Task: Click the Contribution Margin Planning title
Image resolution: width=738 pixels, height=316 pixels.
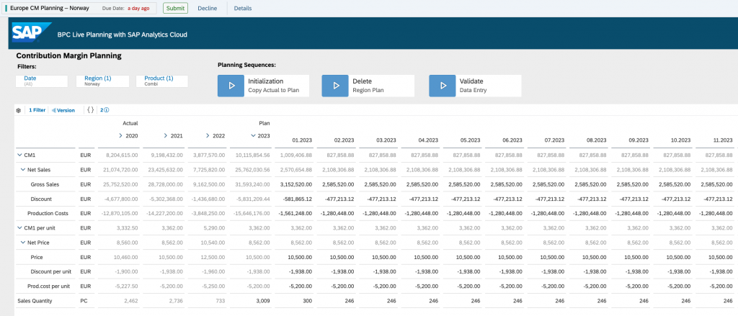Action: point(68,56)
